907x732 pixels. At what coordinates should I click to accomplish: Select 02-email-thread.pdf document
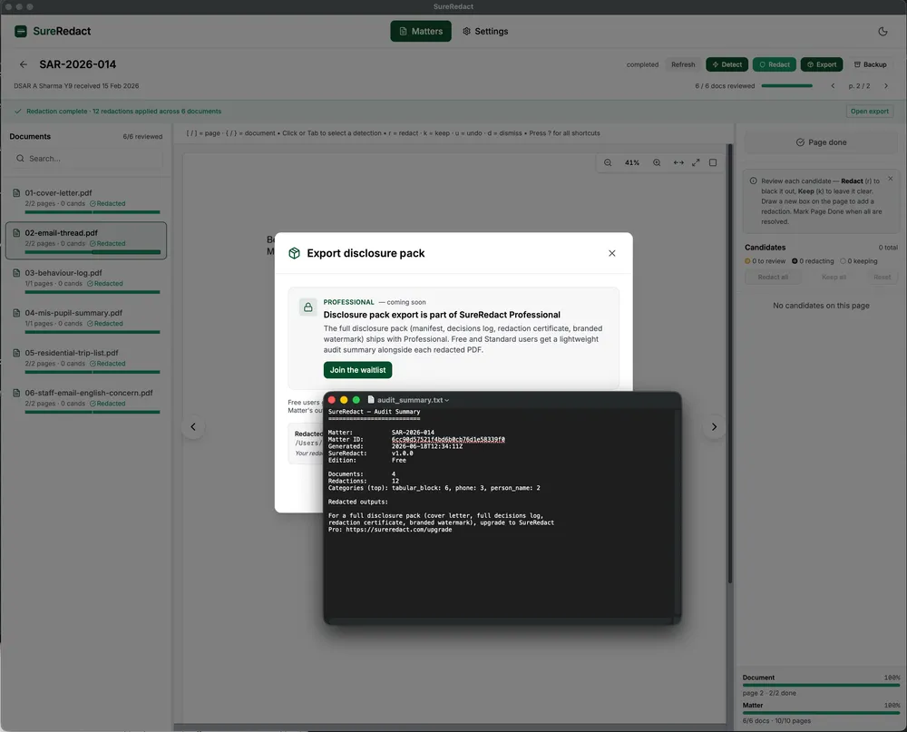pos(86,240)
